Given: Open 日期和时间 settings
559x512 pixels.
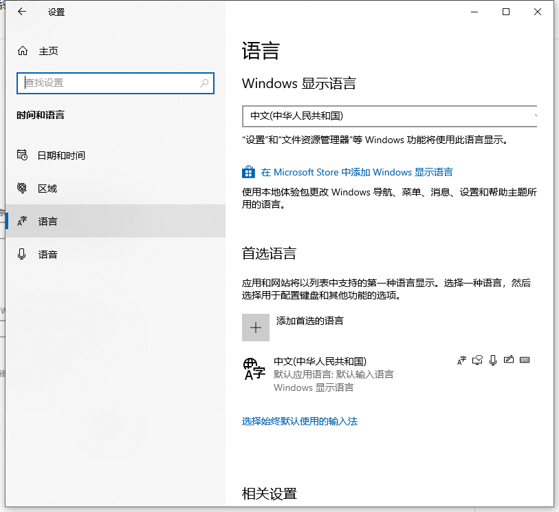Looking at the screenshot, I should pyautogui.click(x=115, y=156).
